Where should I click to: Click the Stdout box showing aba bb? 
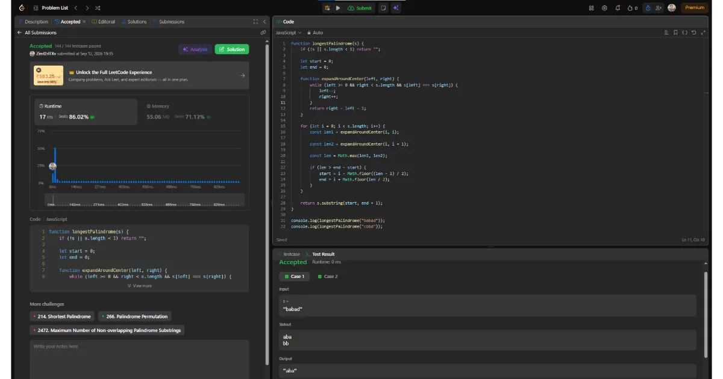(487, 340)
